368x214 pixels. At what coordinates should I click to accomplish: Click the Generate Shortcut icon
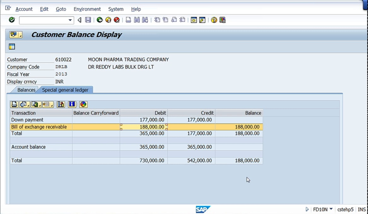202,20
